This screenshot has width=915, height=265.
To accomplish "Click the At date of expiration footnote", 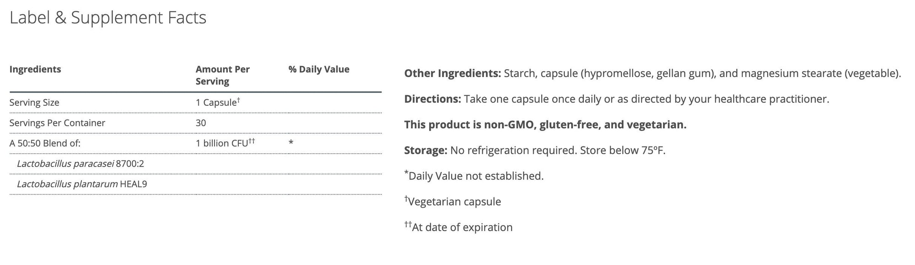I will coord(459,227).
